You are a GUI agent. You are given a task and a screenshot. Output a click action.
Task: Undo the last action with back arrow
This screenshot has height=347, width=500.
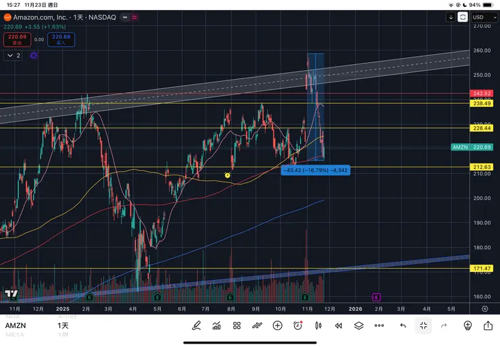tap(403, 325)
